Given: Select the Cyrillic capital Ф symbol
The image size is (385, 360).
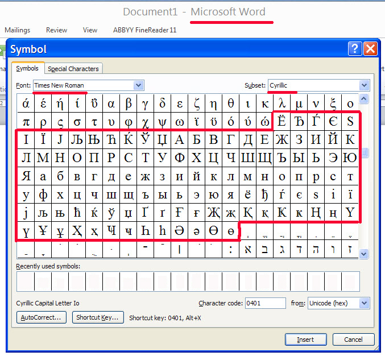Looking at the screenshot, I should click(x=180, y=158).
